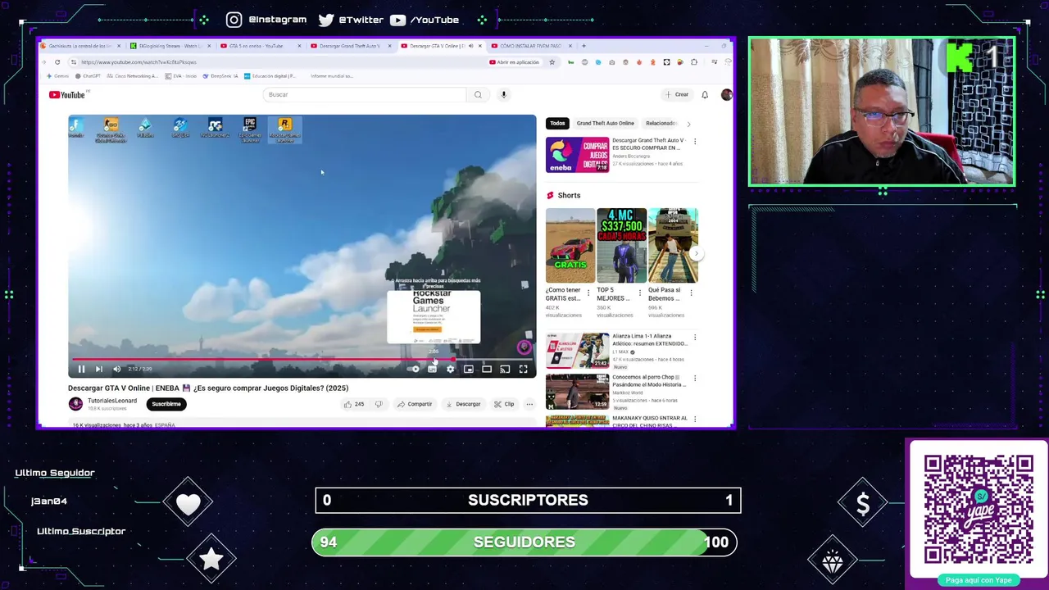Screen dimensions: 1049x590
Task: Open the eneba Comprar Juegos thumbnail
Action: (578, 154)
